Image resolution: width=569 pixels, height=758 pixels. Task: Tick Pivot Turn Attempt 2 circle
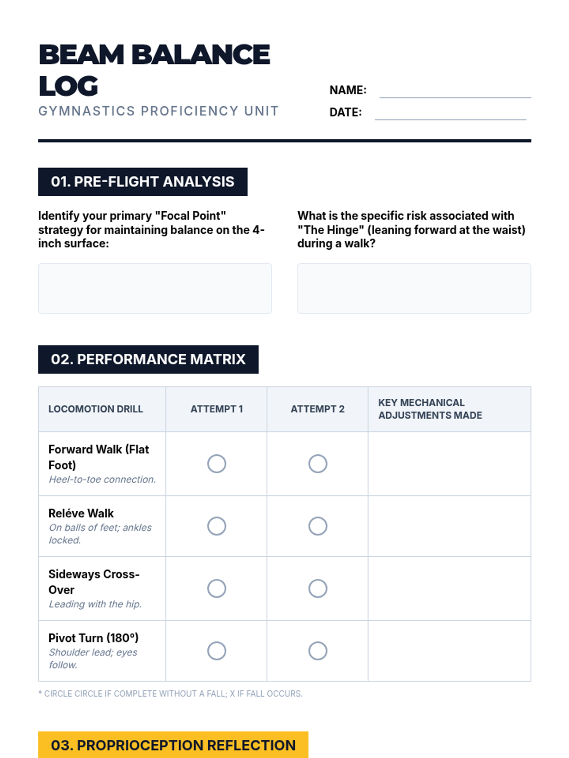318,651
